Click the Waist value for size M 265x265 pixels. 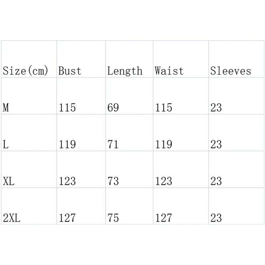tap(163, 108)
